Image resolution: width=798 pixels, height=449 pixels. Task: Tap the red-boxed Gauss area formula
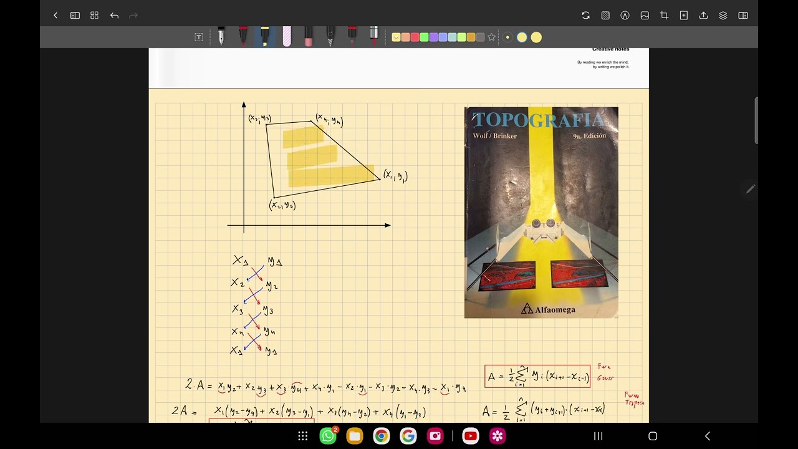click(x=537, y=376)
